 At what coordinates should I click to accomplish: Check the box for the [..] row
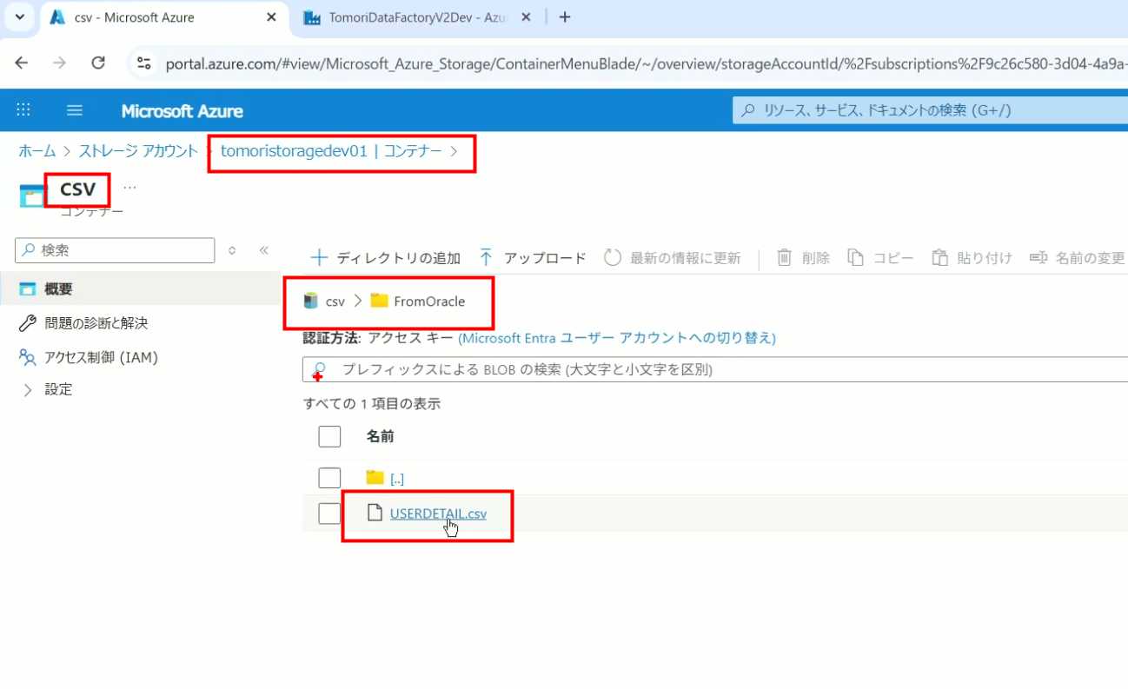tap(329, 478)
